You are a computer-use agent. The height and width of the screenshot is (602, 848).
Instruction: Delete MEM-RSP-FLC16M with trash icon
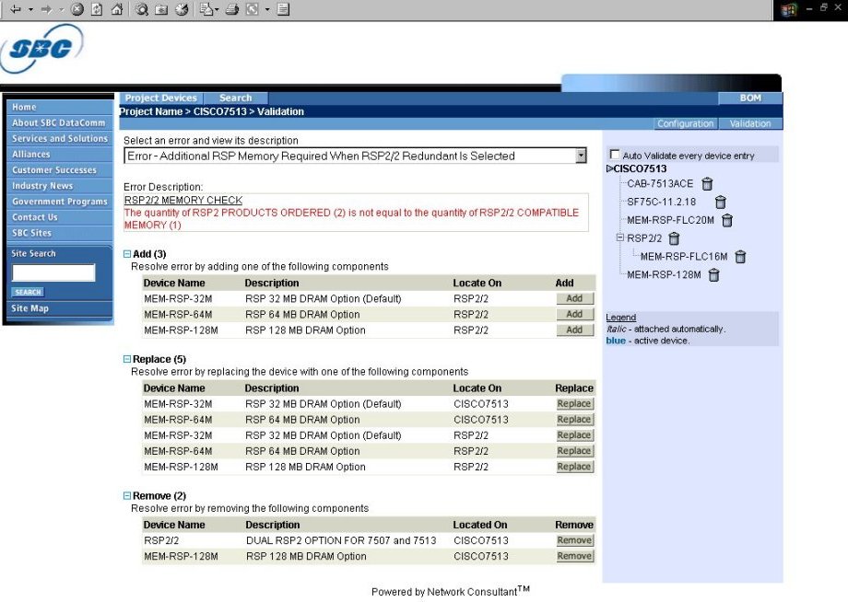tap(740, 257)
